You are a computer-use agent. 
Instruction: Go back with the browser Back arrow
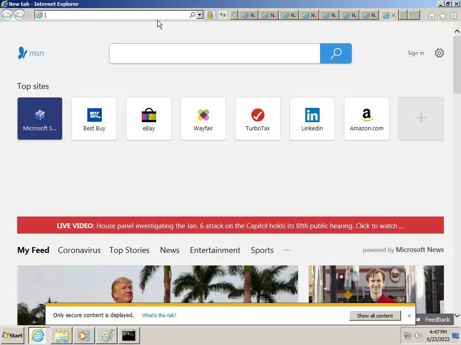(x=7, y=15)
